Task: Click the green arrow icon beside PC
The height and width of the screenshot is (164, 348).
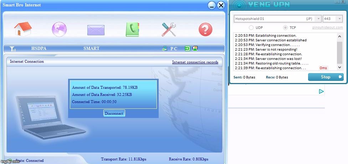Action: [188, 48]
